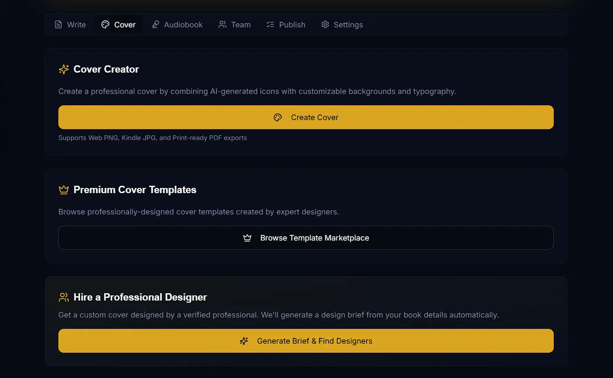This screenshot has width=613, height=378.
Task: Click the Premium Cover Templates heading text
Action: point(135,190)
